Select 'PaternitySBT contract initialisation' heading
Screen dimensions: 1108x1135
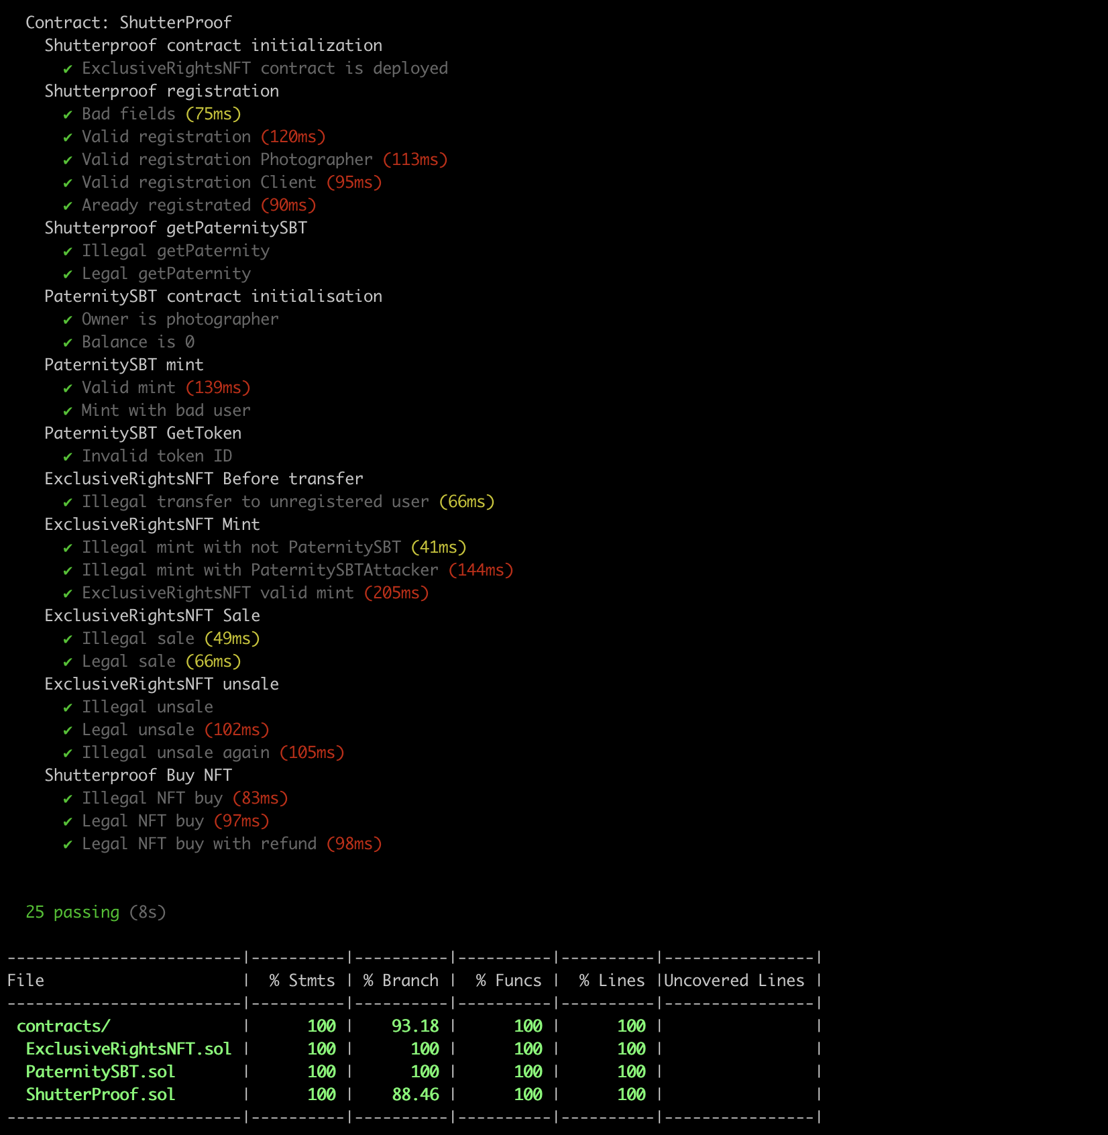point(213,296)
